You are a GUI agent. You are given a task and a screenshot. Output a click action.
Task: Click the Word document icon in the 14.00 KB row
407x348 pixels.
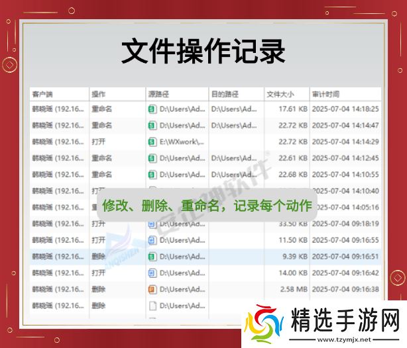point(152,273)
